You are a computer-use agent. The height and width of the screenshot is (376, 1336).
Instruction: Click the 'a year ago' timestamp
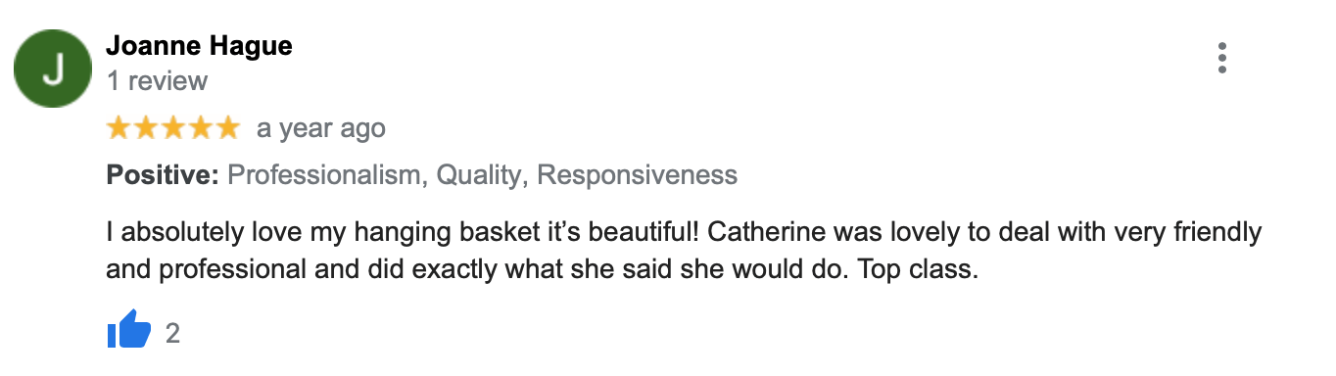pos(321,128)
